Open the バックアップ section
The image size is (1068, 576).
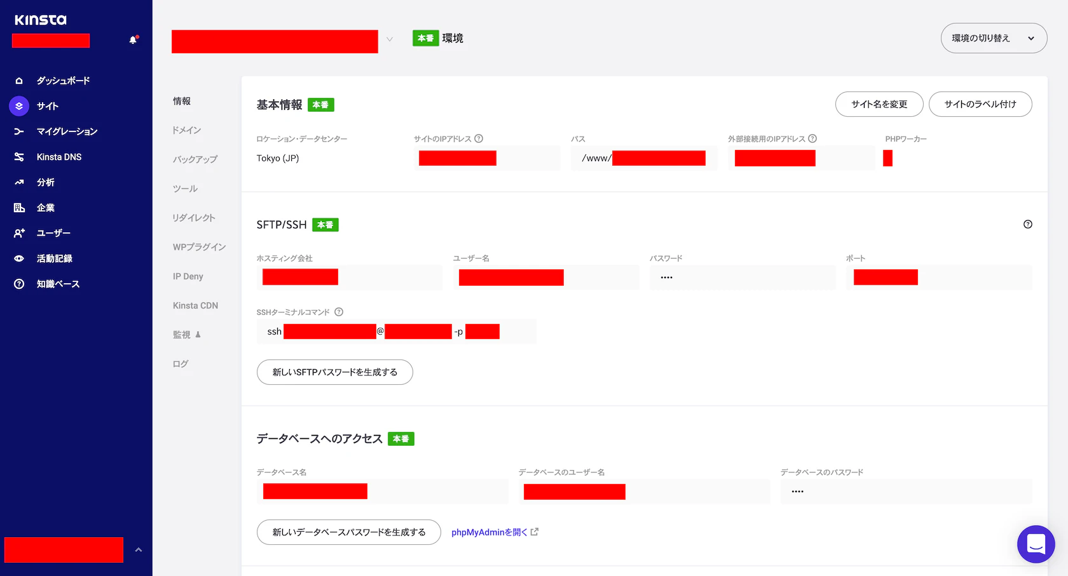pos(195,159)
